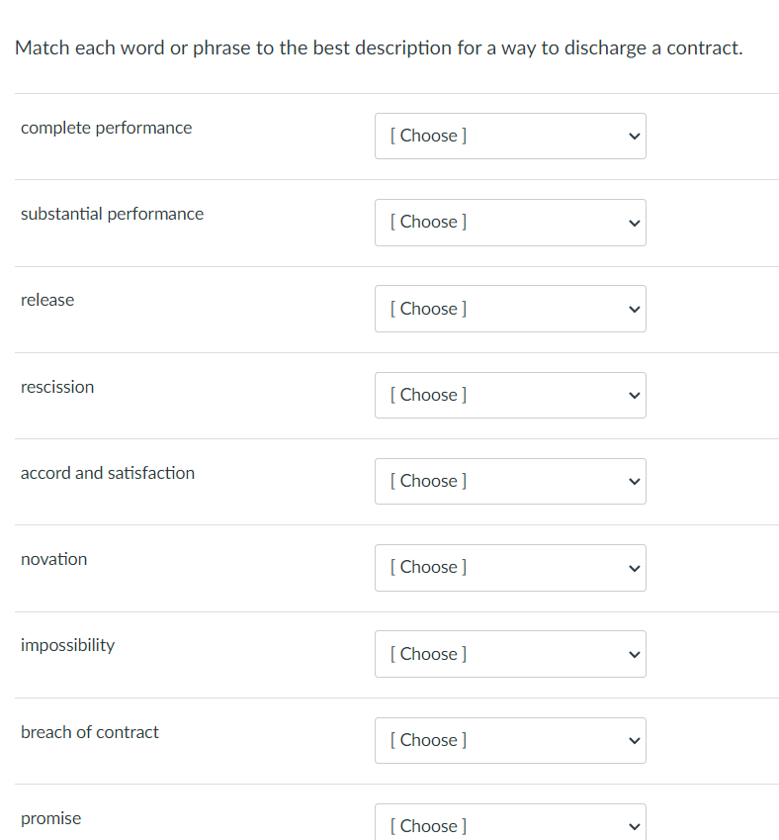Click the chevron on the release dropdown
Screen dimensions: 779x840
[632, 309]
